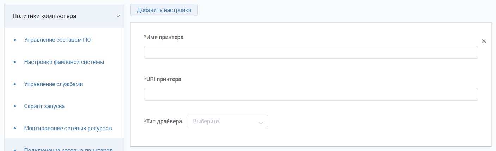Click bullet next to Управление составом ПО

coord(15,40)
